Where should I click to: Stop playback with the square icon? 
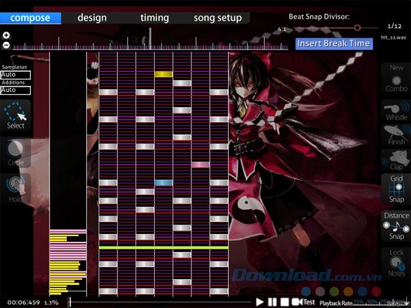284,302
